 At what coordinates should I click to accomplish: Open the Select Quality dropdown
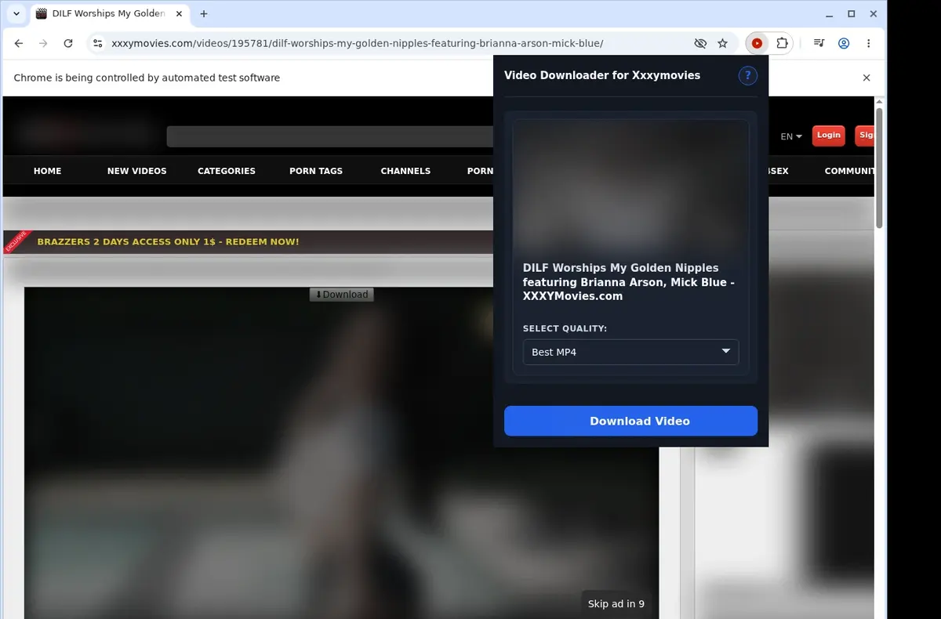(x=630, y=352)
